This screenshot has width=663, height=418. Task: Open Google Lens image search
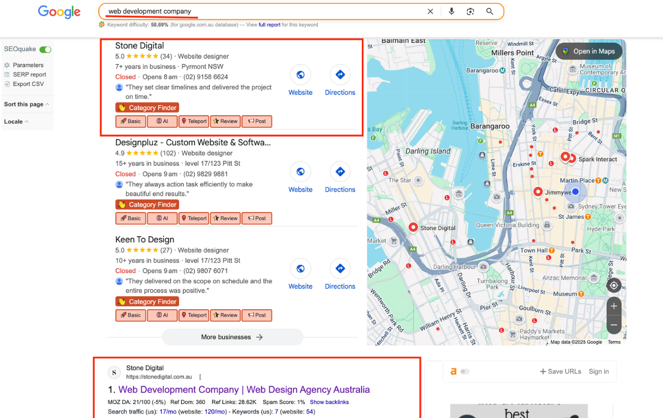(470, 11)
